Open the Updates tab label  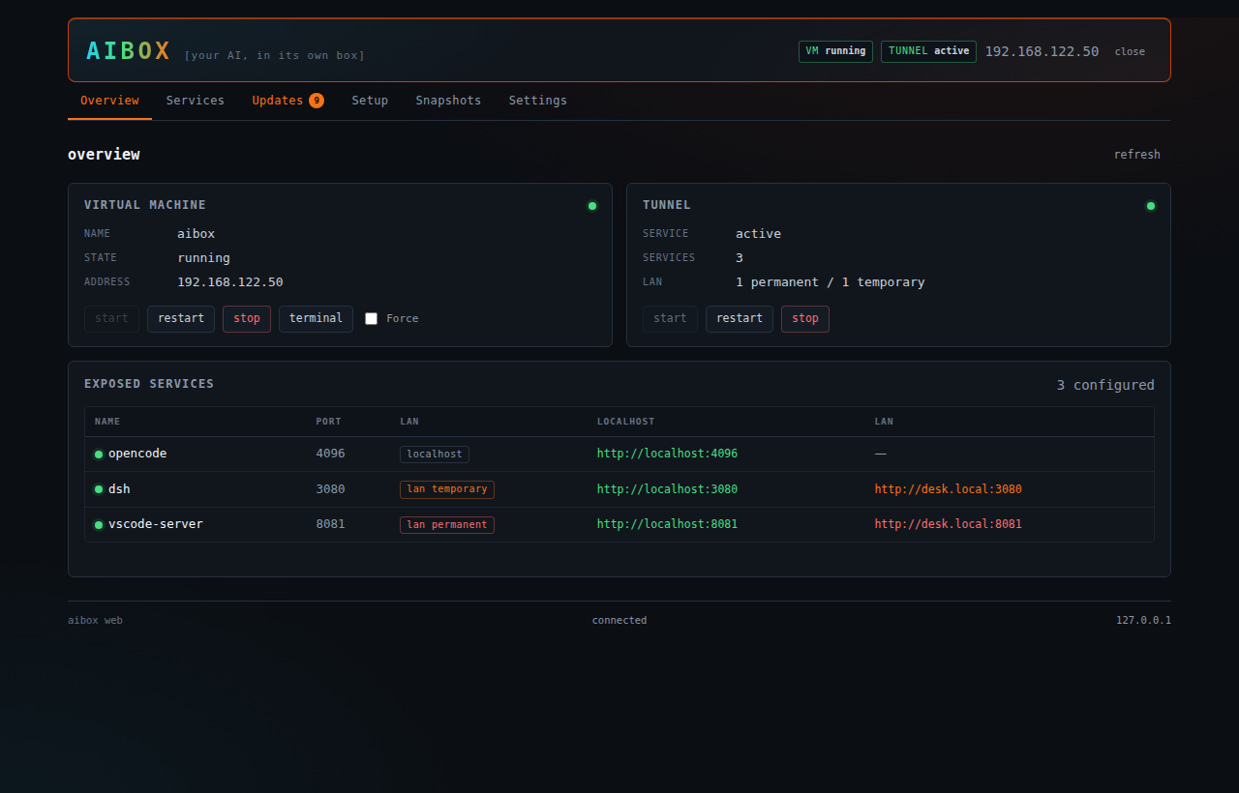click(278, 101)
